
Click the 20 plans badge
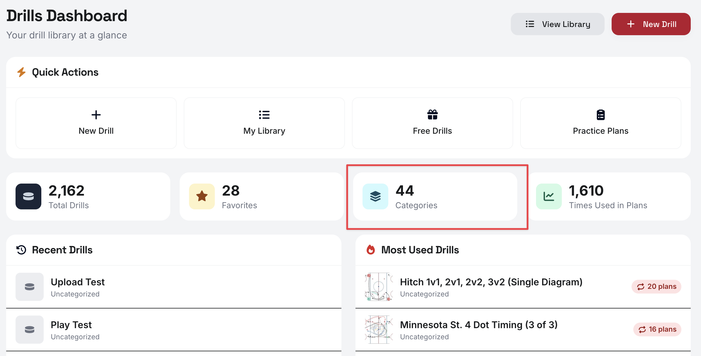click(x=656, y=287)
